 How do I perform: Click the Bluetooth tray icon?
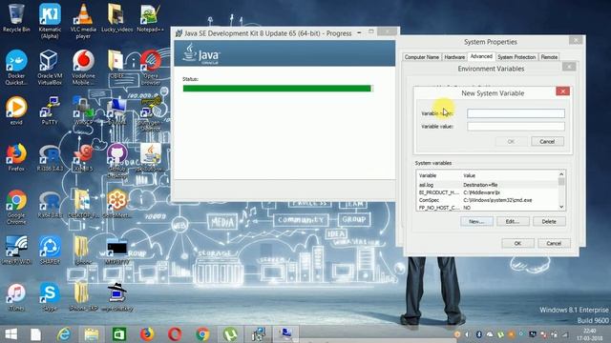pyautogui.click(x=479, y=334)
